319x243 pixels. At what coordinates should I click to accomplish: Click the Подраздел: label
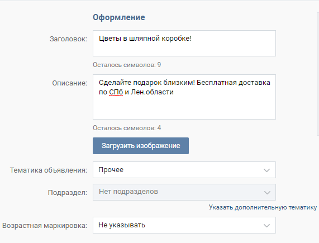click(68, 193)
